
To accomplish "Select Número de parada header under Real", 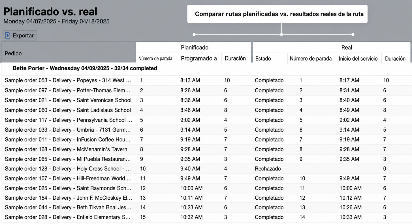I will (x=311, y=59).
